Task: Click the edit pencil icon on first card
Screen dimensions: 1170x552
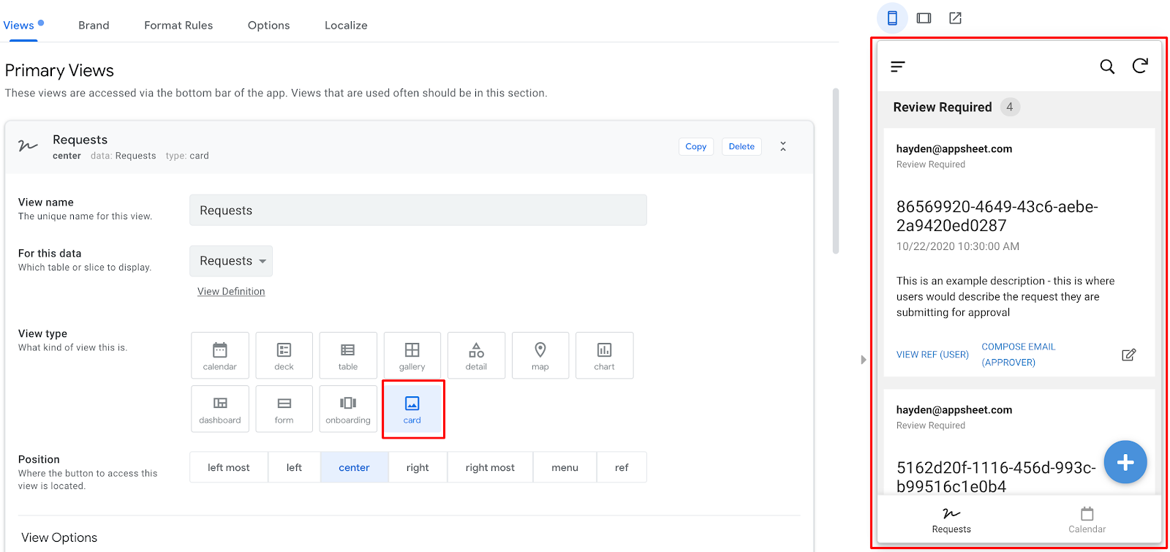Action: coord(1128,355)
